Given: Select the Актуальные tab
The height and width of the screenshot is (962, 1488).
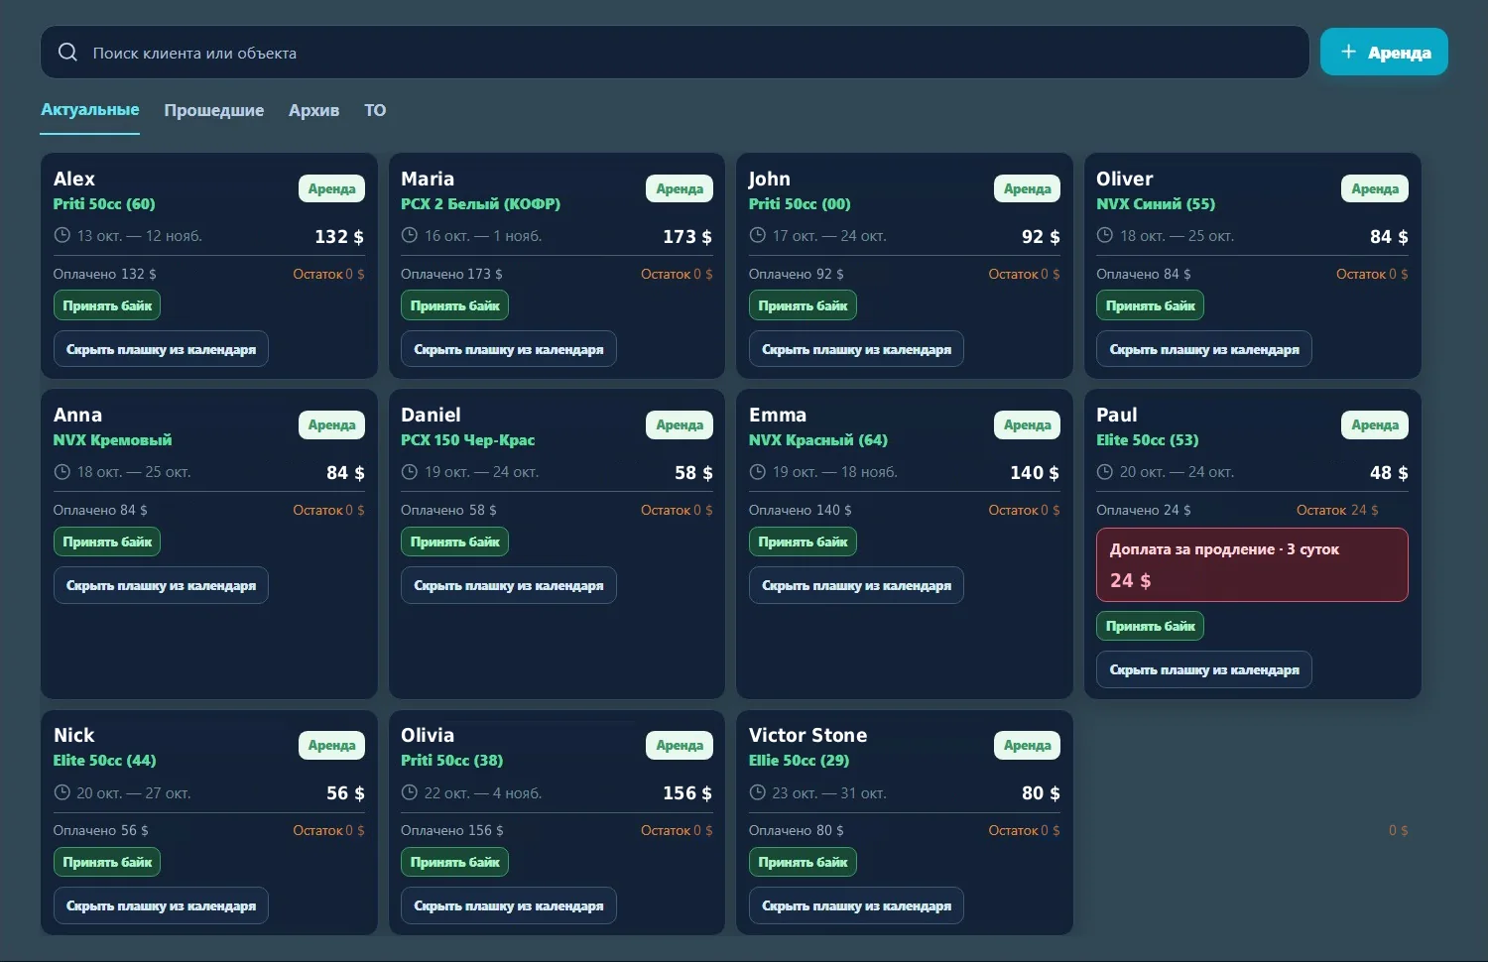Looking at the screenshot, I should pyautogui.click(x=89, y=110).
